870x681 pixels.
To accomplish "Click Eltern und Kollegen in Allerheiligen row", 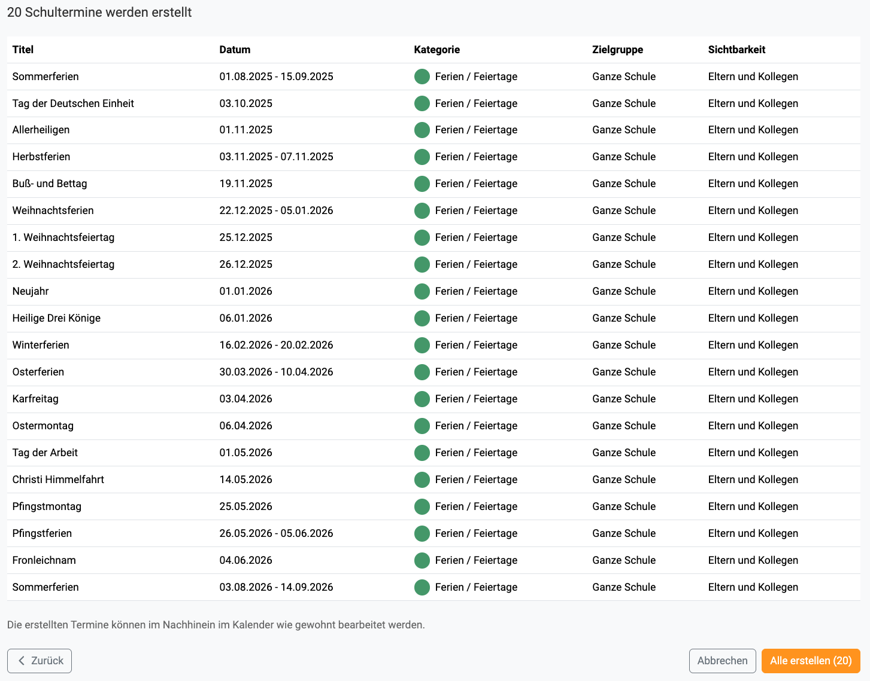I will point(753,130).
